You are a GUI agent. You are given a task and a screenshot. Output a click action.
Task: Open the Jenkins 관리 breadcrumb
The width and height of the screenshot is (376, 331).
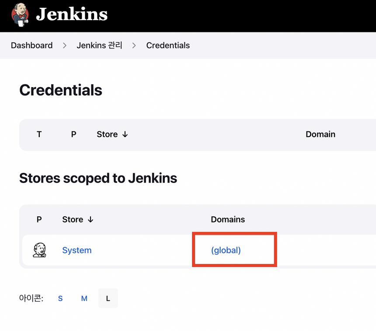tap(100, 46)
